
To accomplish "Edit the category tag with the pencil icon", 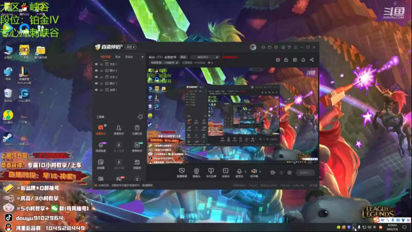I will point(177,63).
